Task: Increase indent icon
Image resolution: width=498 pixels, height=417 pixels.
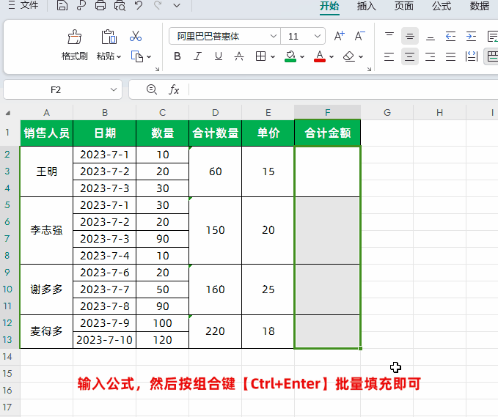Action: point(471,36)
